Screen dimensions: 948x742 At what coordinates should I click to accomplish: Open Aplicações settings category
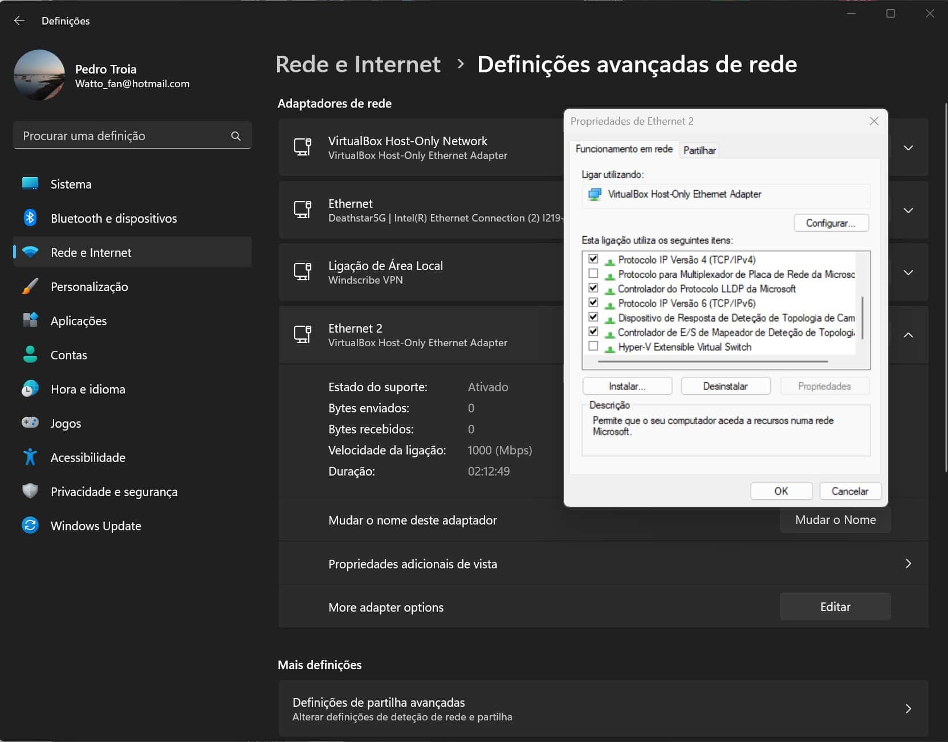132,321
